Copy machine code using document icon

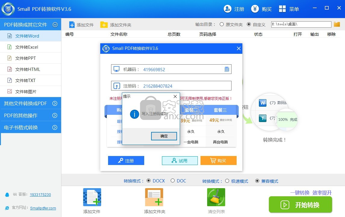pyautogui.click(x=227, y=69)
